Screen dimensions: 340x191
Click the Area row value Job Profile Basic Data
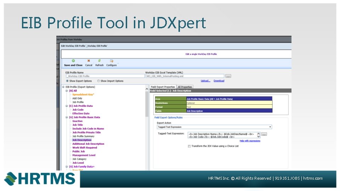pos(229,99)
